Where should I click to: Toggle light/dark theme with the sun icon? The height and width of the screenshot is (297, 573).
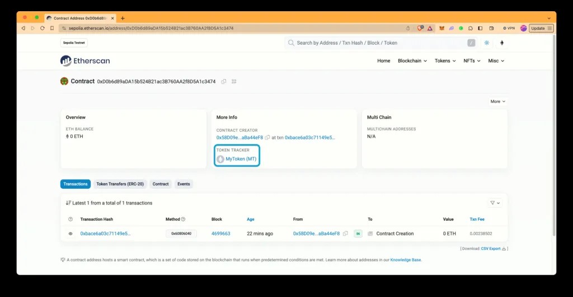487,43
